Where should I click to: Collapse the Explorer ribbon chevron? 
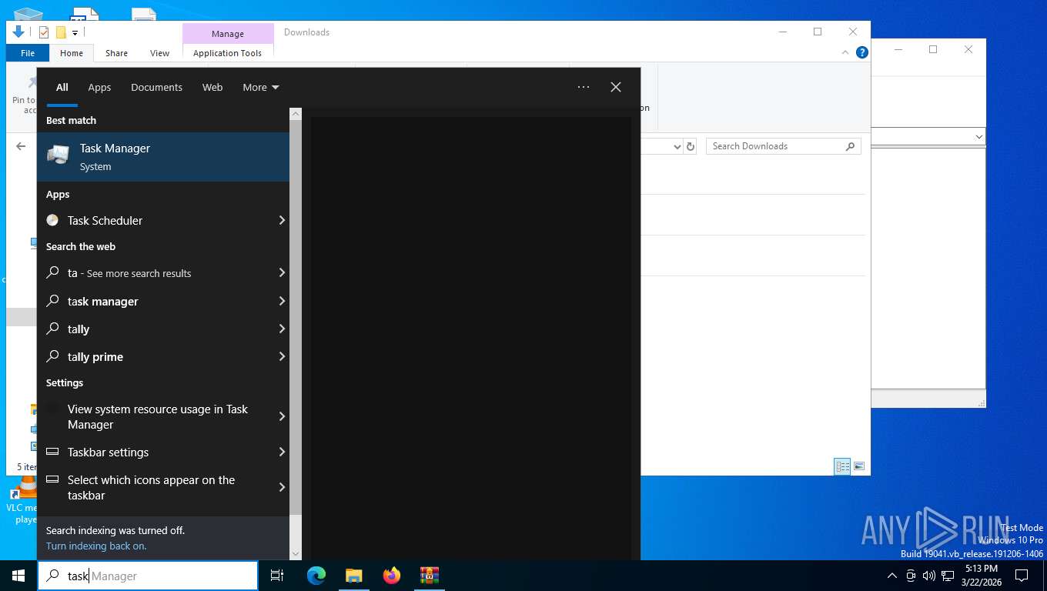[846, 52]
